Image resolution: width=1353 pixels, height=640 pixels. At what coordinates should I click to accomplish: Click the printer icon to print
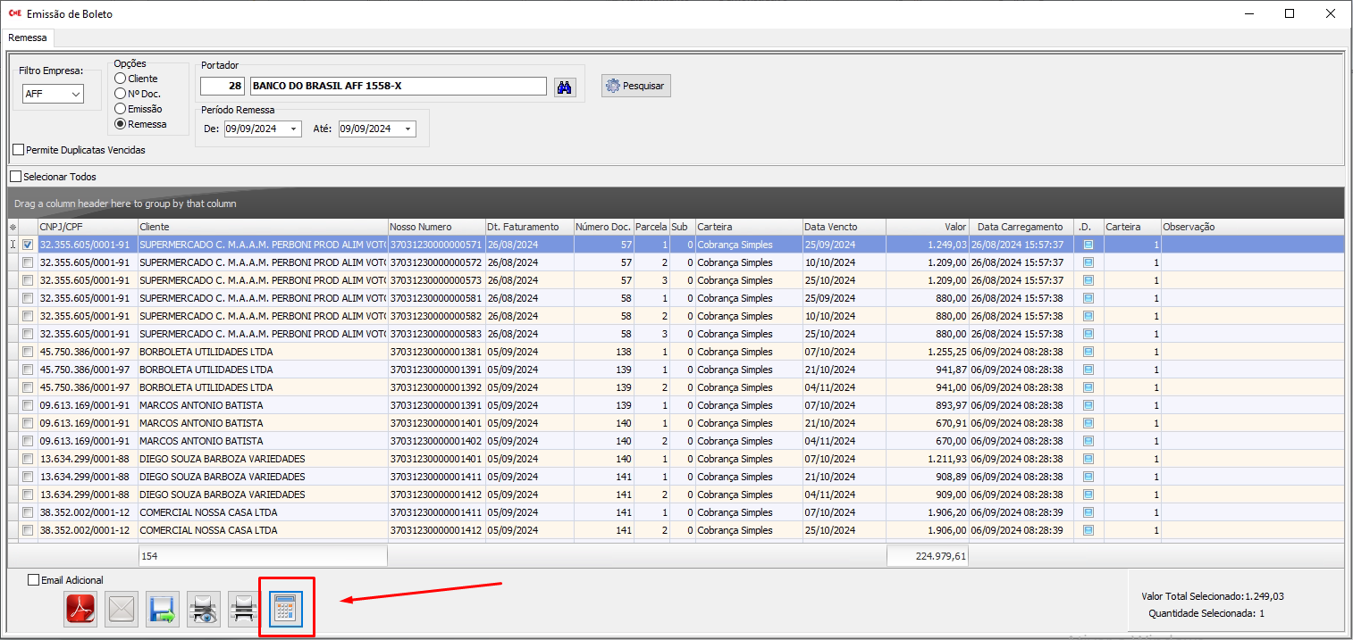tap(245, 609)
